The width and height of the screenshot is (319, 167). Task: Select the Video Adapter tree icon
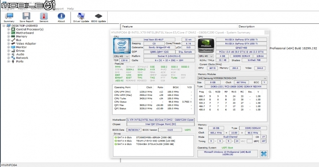[13, 44]
